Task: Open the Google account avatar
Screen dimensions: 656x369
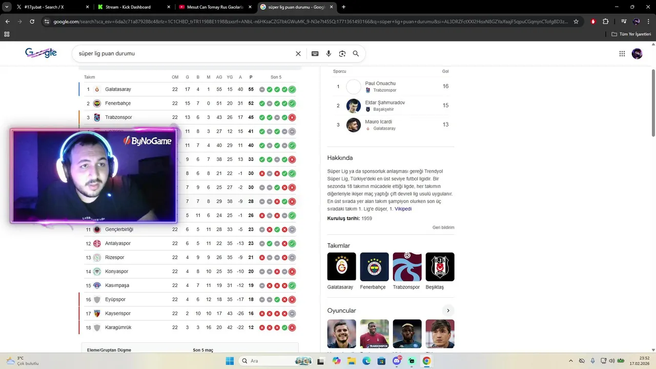Action: [x=637, y=53]
